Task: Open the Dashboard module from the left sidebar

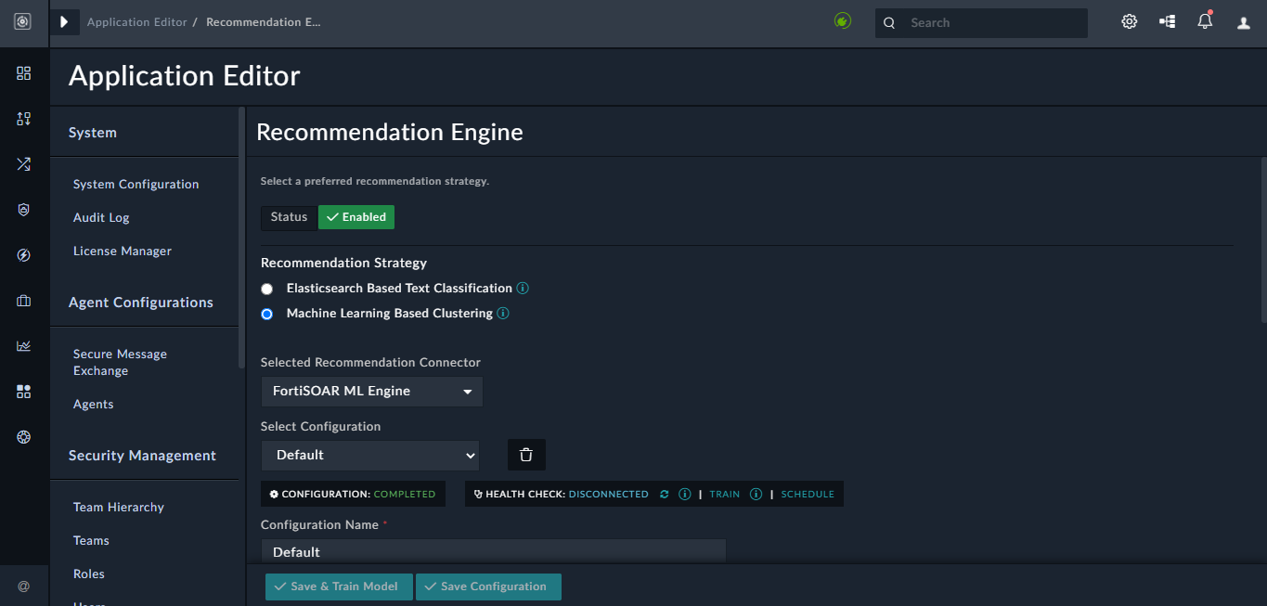Action: click(x=24, y=72)
